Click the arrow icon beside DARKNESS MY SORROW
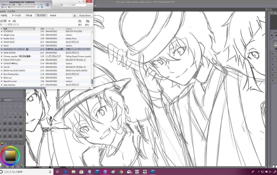277x175 pixels. point(27,49)
